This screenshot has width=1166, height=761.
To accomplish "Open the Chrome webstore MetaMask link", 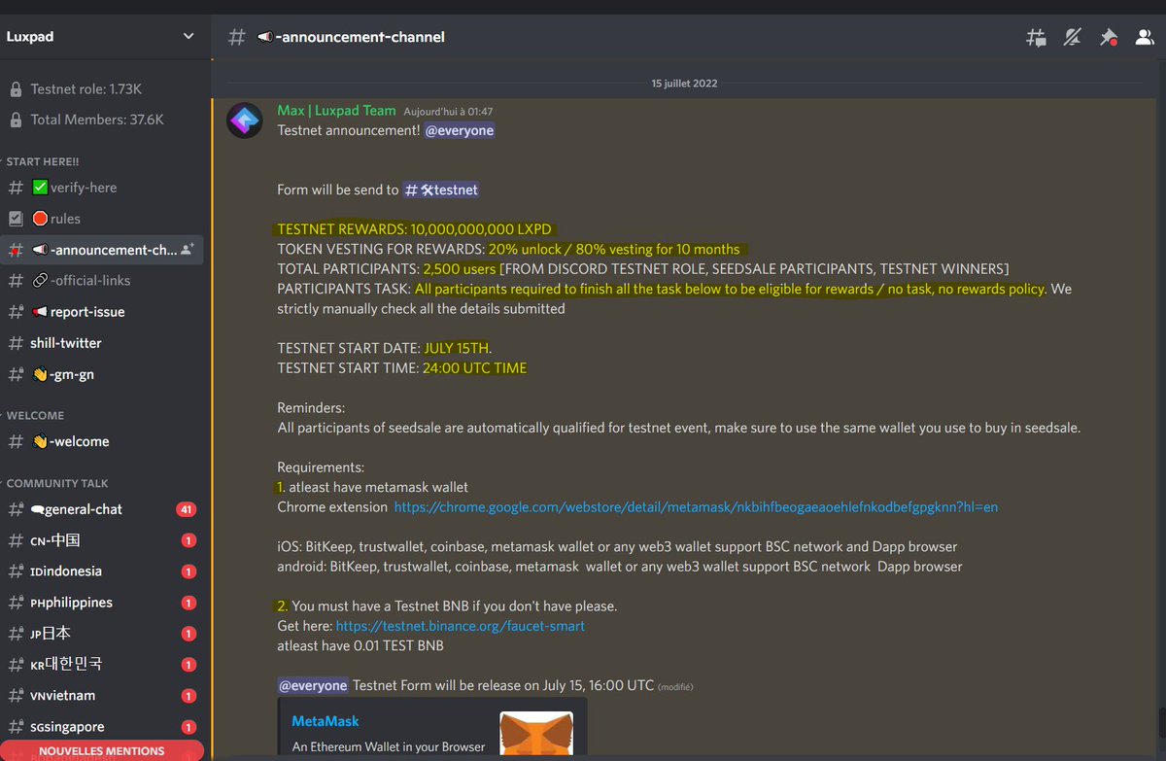I will [x=696, y=507].
